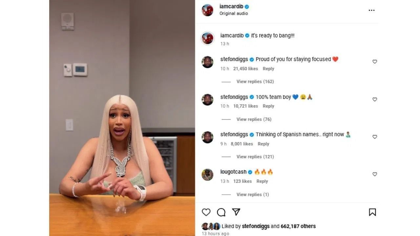Open lougotcash avatar next to fire emojis
Screen dimensions: 420x236
(207, 175)
